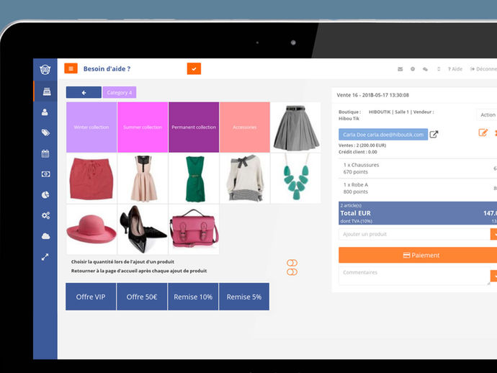Apply the Offre 50€ button
This screenshot has width=497, height=373.
[142, 297]
